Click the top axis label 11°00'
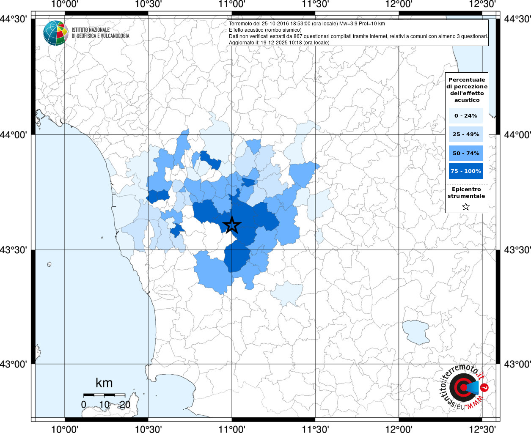The width and height of the screenshot is (531, 433). pos(231,4)
